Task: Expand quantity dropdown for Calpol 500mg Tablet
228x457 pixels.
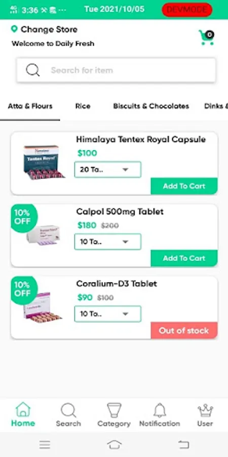Action: pos(108,242)
